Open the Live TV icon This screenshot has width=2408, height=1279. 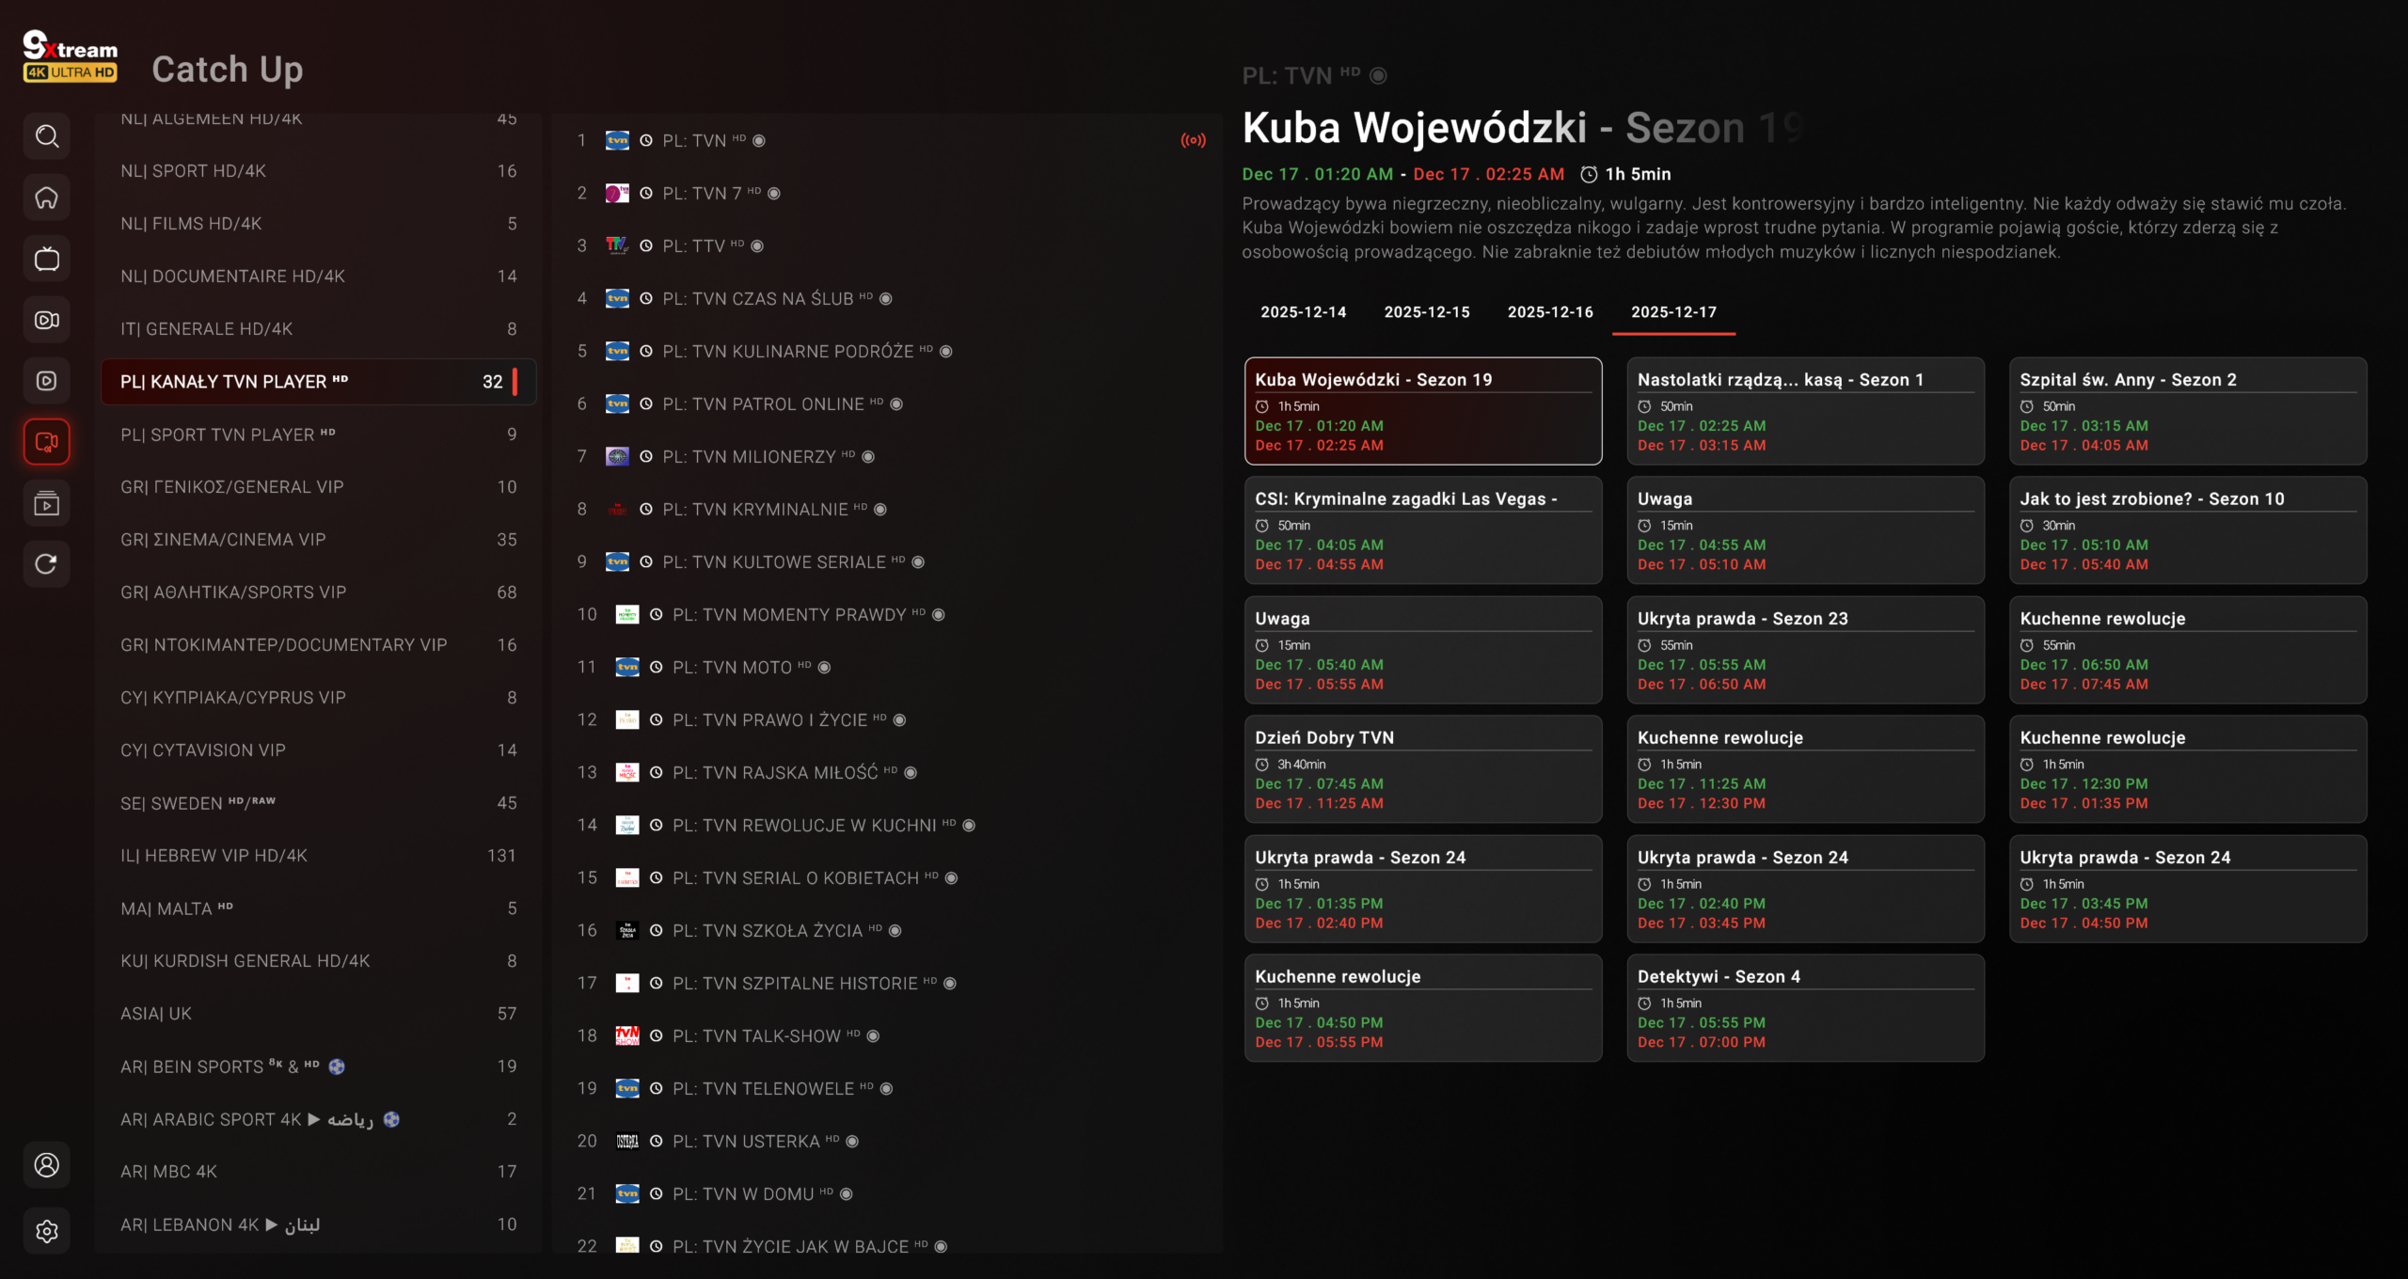[47, 259]
